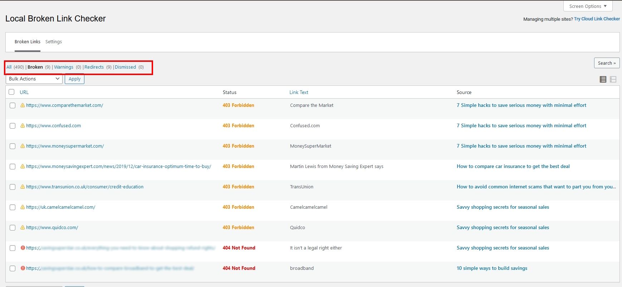
Task: Open moneysavingexpert car-insurance URL link
Action: point(118,167)
